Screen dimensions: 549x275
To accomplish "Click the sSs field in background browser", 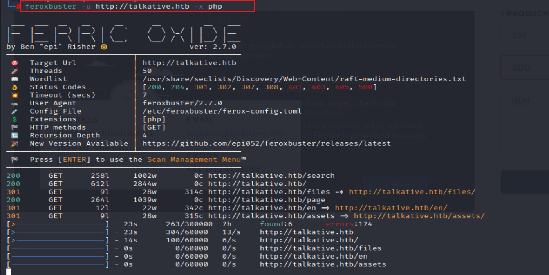I will tap(525, 34).
